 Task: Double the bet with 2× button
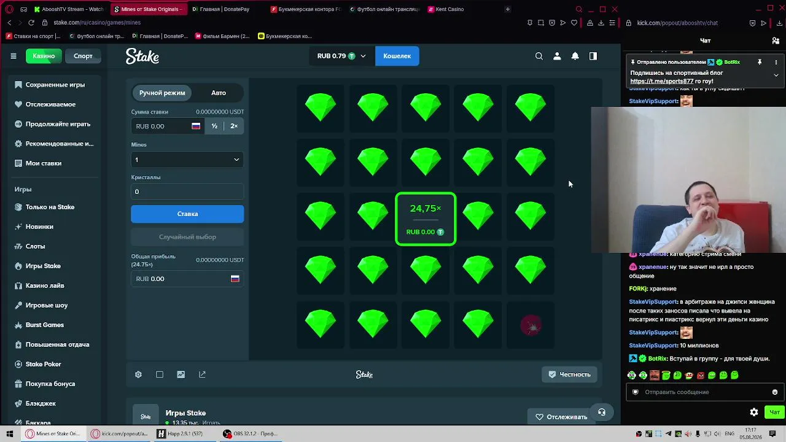pyautogui.click(x=234, y=126)
